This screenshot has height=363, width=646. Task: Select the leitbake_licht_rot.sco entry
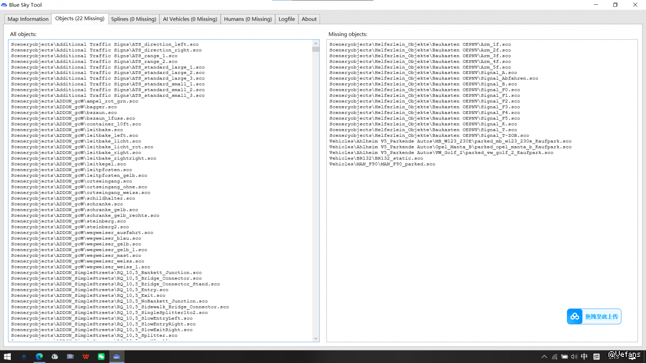pos(82,147)
